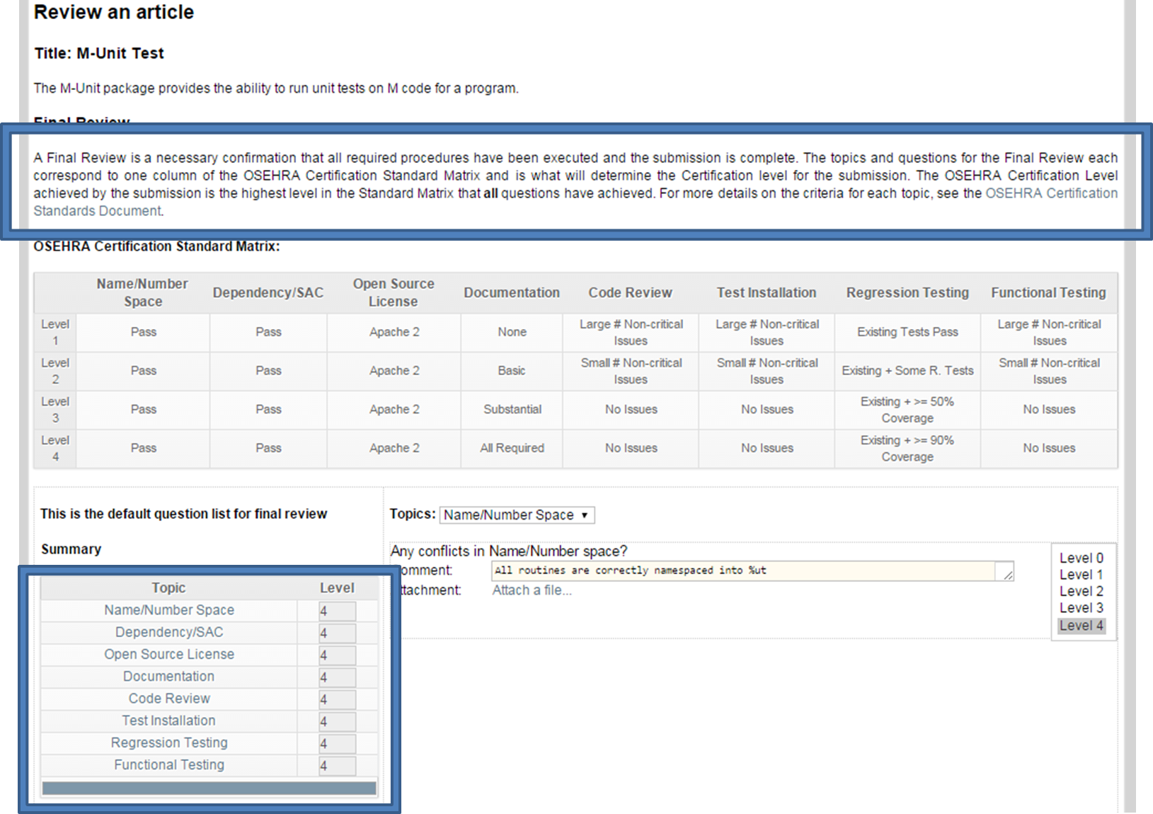Click the Attach a file link
Viewport: 1153px width, 814px height.
tap(532, 590)
